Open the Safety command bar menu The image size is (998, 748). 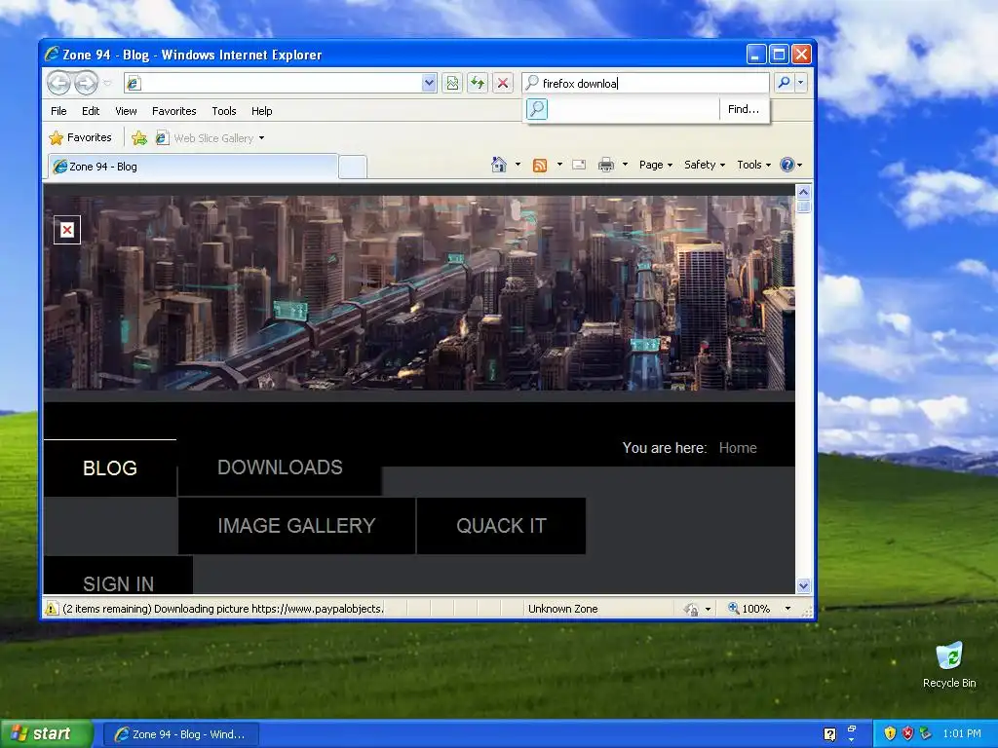704,165
